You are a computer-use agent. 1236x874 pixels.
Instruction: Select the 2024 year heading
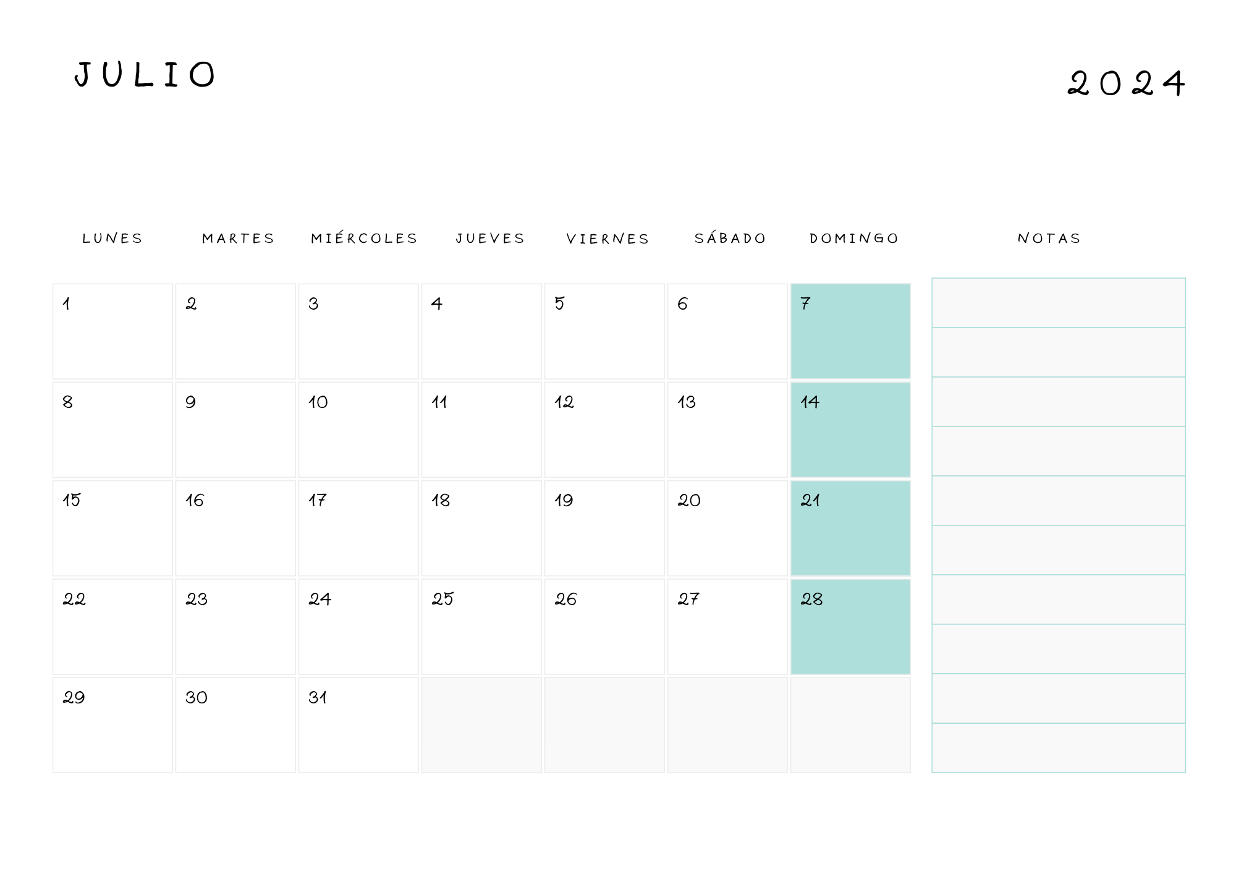[x=1126, y=83]
